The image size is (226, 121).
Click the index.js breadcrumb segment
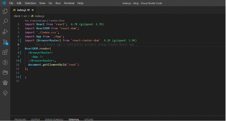(40, 16)
